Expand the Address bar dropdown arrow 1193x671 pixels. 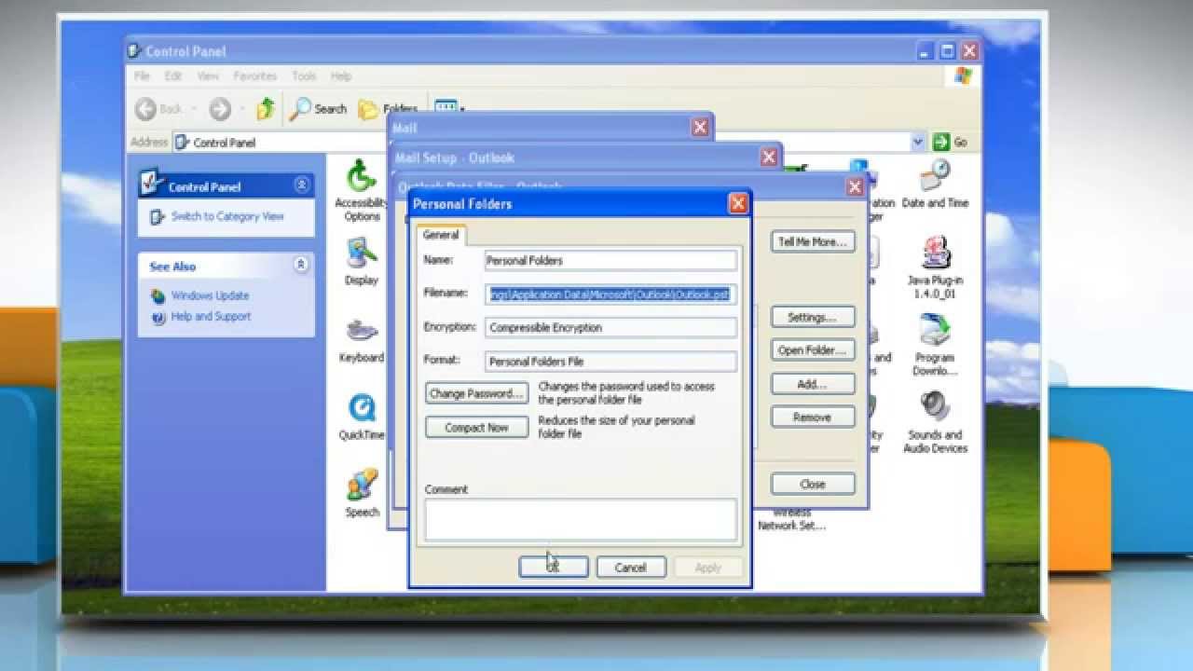point(918,142)
